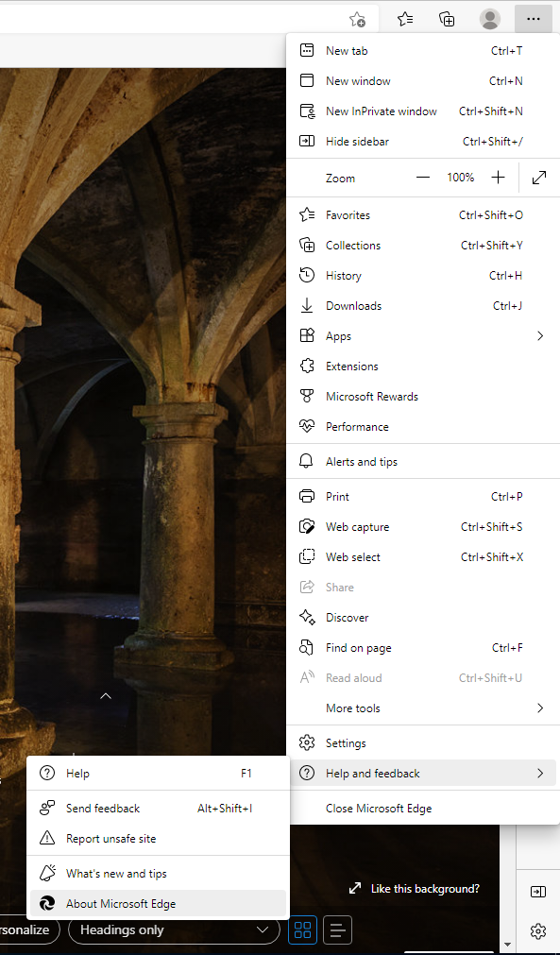Decrease zoom with the minus button

(423, 178)
